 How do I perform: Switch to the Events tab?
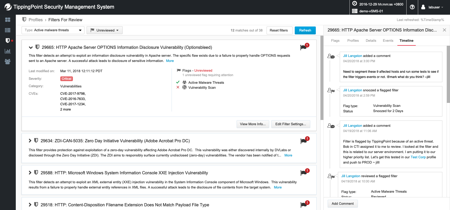tap(388, 41)
